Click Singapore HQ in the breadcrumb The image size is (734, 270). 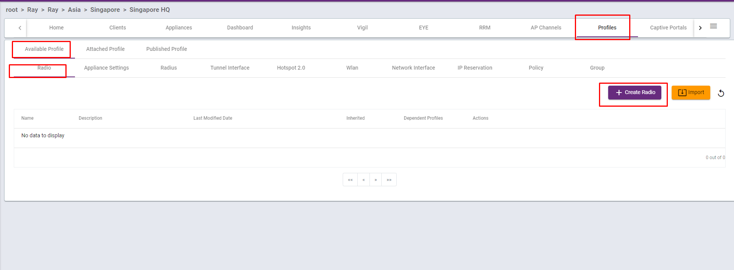click(x=150, y=10)
